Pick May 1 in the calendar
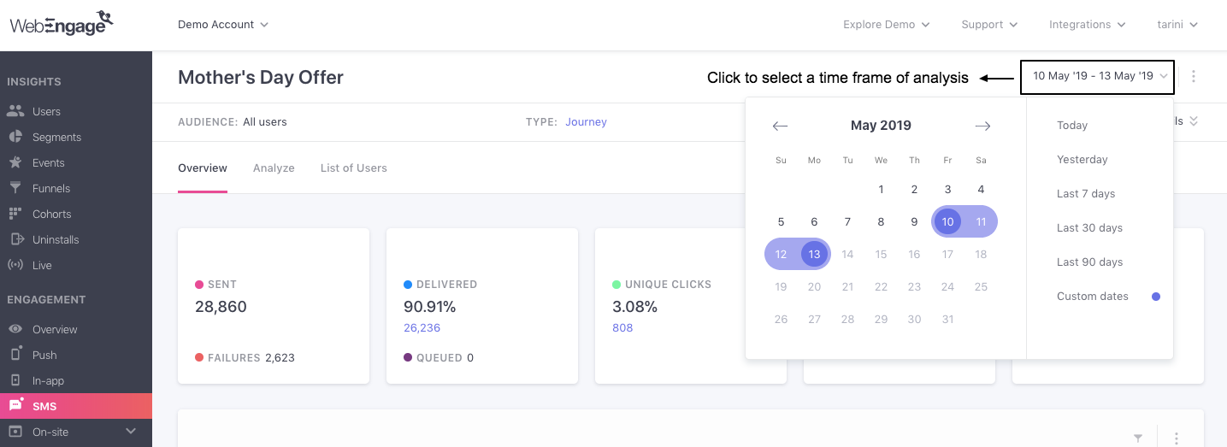 881,190
